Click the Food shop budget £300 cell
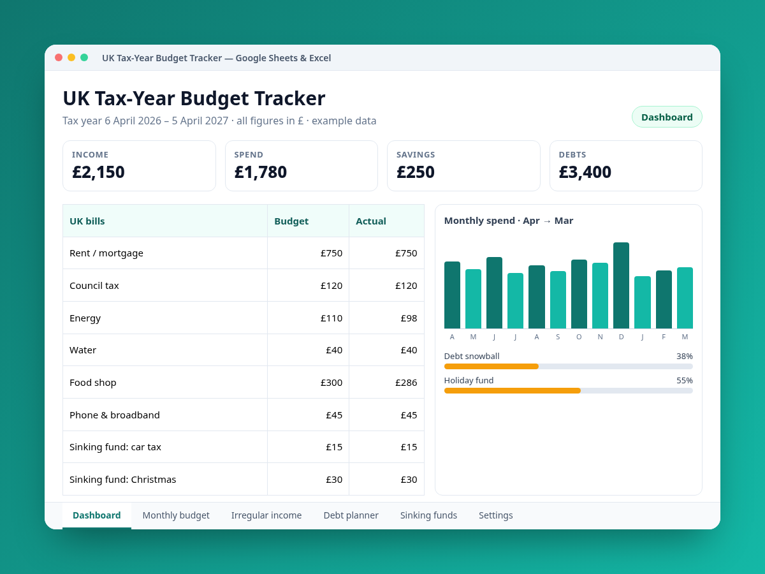The width and height of the screenshot is (765, 574). 309,383
